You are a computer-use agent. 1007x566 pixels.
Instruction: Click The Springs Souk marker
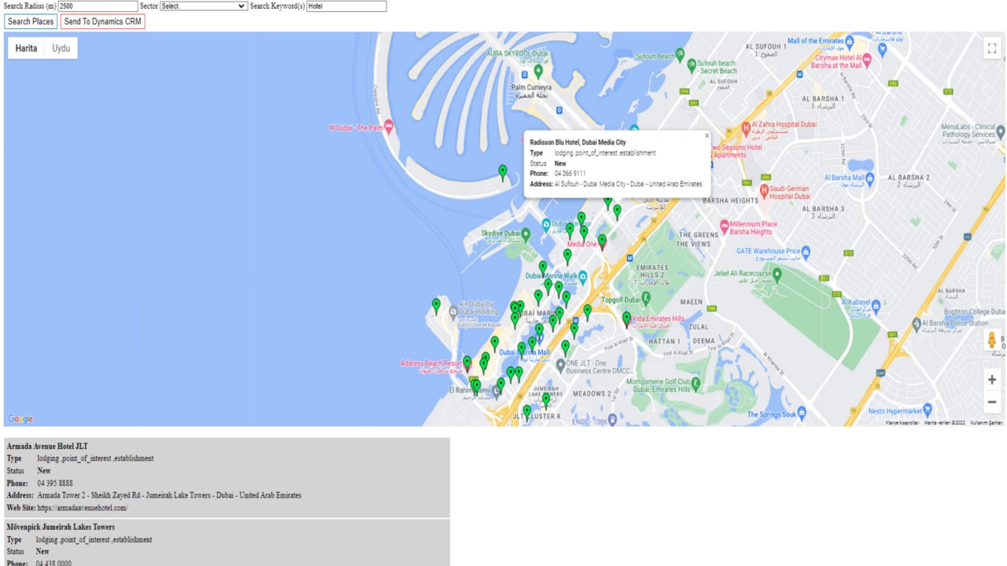[802, 413]
